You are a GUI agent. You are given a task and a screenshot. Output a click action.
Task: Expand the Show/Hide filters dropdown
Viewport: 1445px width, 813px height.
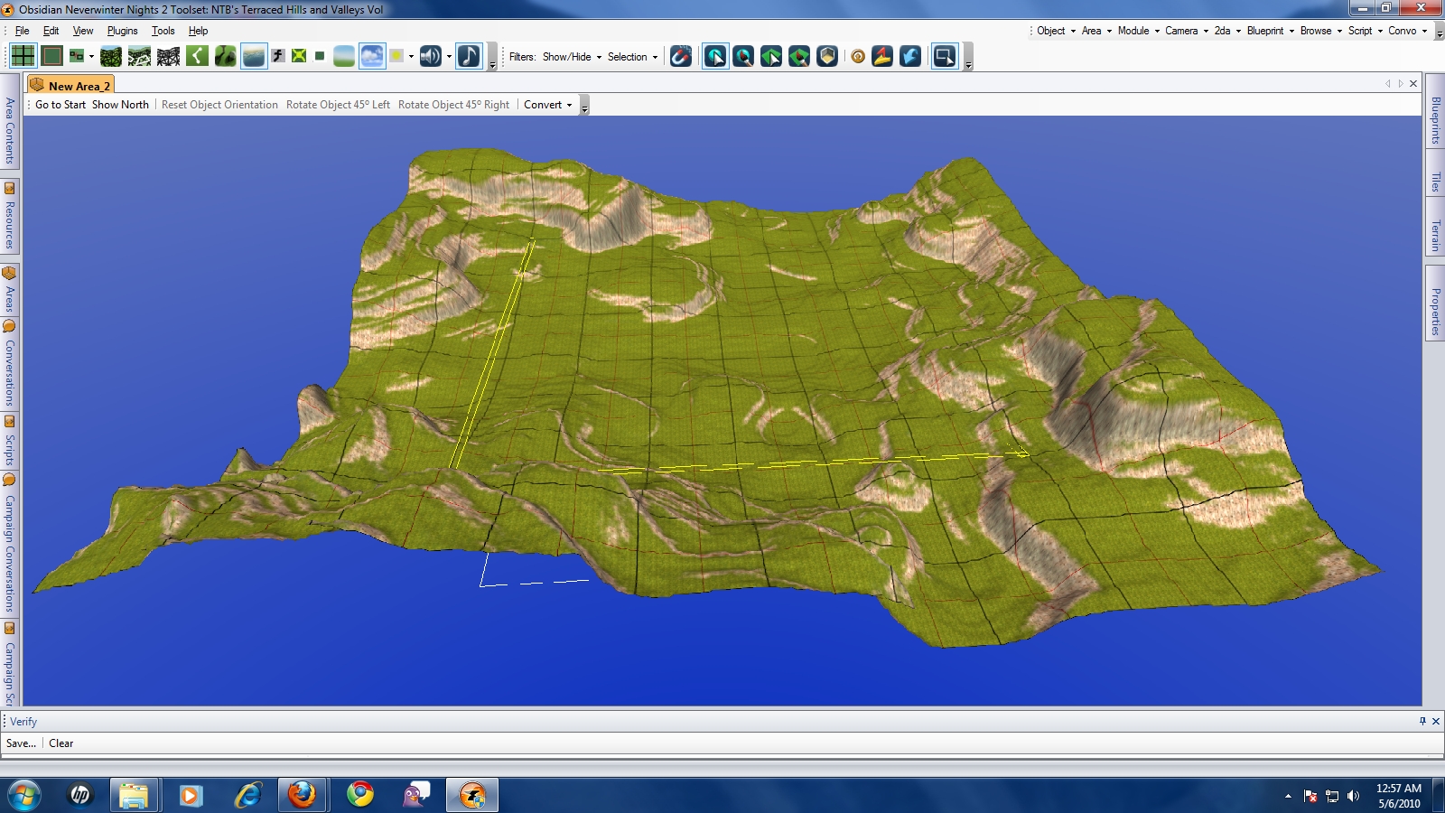click(x=572, y=57)
